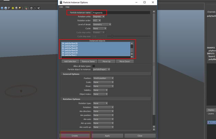Click the dialog vertical scrollbar thumb

[154, 64]
